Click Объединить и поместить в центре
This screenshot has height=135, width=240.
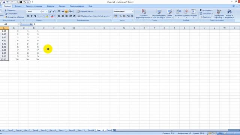pos(94,16)
